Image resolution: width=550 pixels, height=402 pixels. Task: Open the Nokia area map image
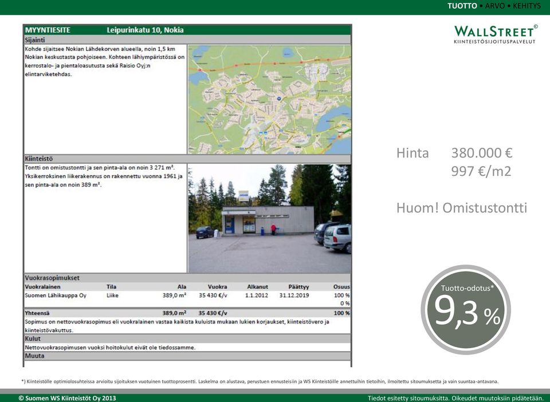coord(269,100)
